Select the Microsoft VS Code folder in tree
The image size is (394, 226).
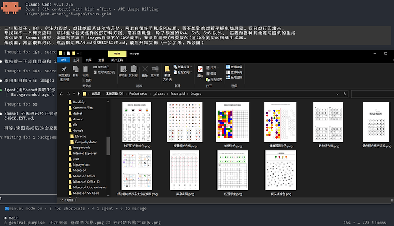[86, 193]
